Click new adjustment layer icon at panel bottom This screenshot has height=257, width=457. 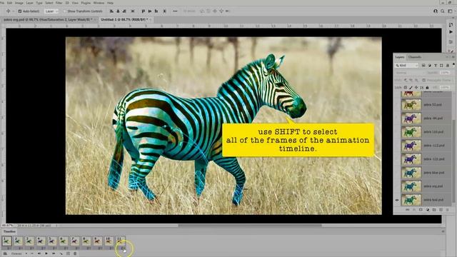428,209
